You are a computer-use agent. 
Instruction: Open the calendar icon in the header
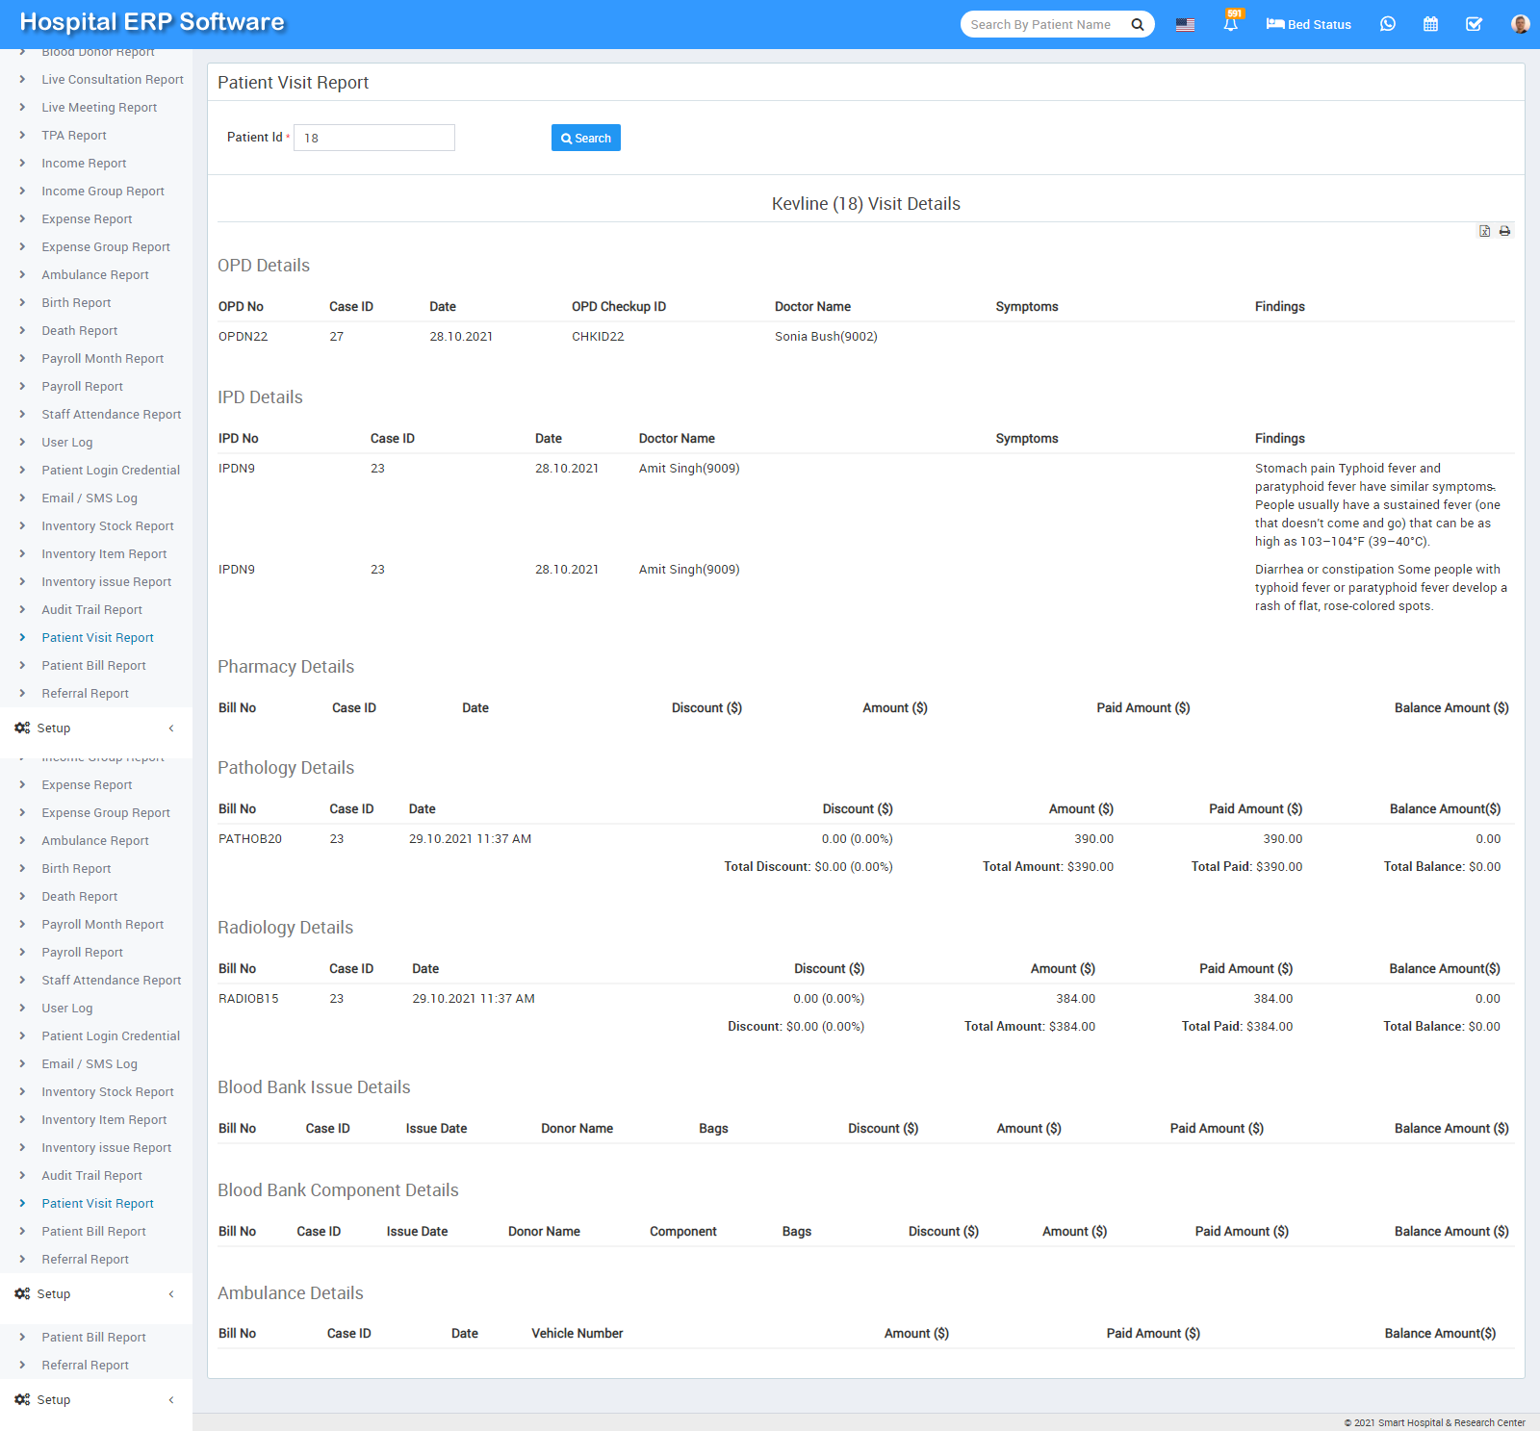pos(1430,24)
